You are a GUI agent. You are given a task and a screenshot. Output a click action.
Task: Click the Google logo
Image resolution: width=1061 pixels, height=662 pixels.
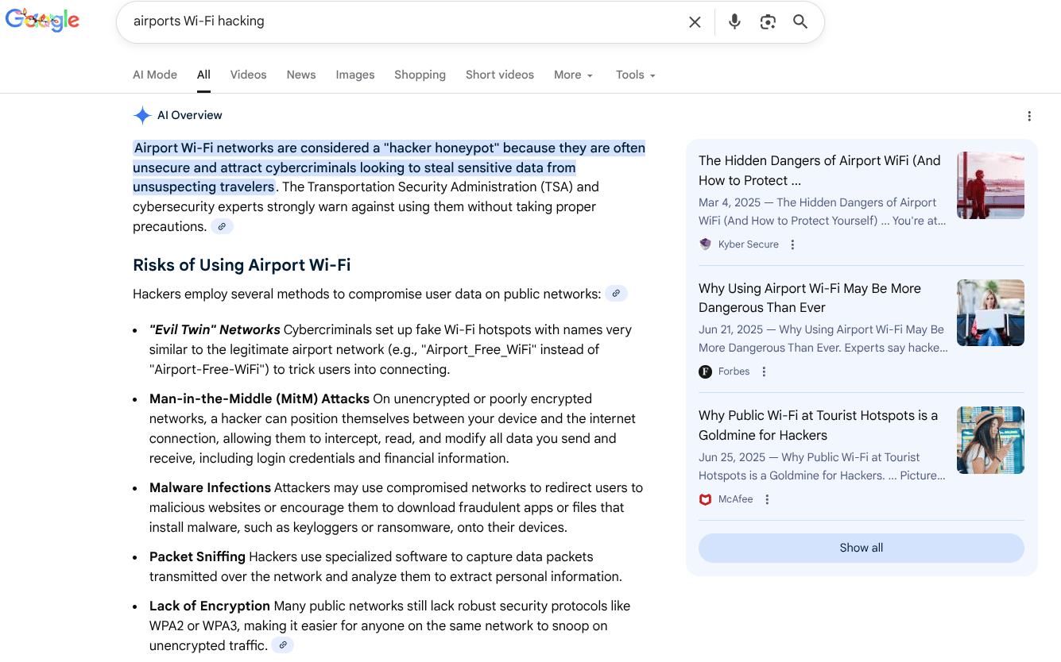(43, 21)
